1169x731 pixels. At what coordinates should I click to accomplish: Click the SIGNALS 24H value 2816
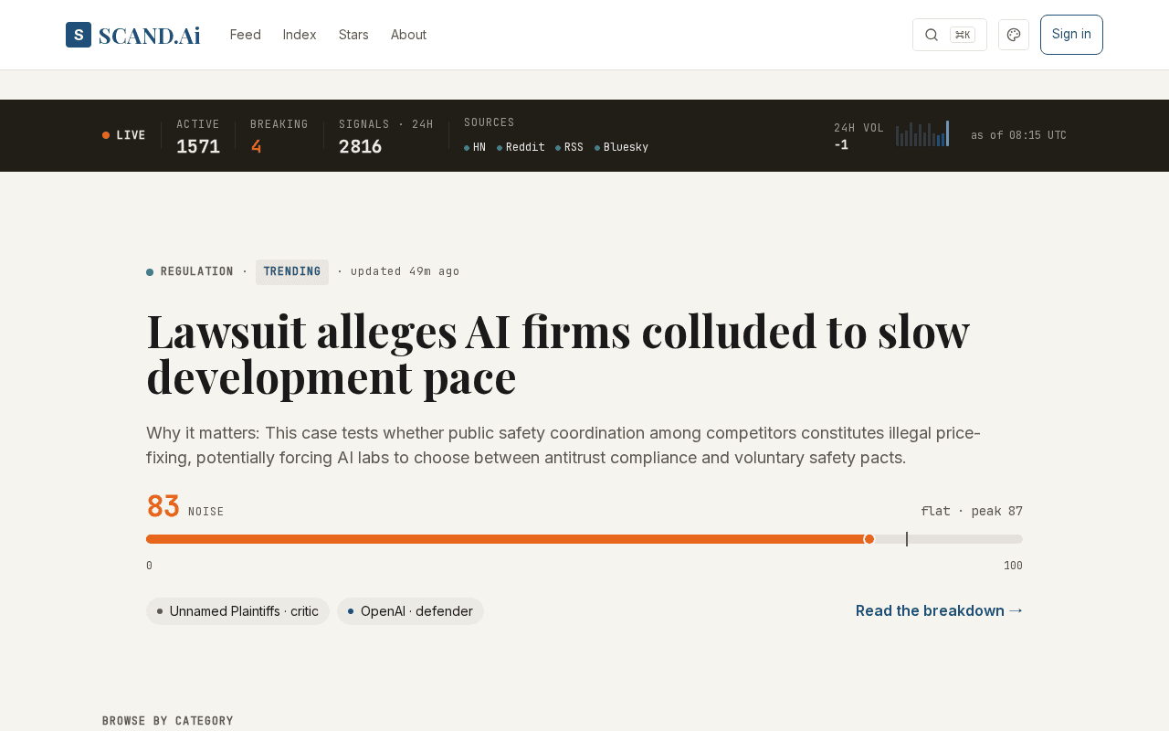(x=361, y=146)
